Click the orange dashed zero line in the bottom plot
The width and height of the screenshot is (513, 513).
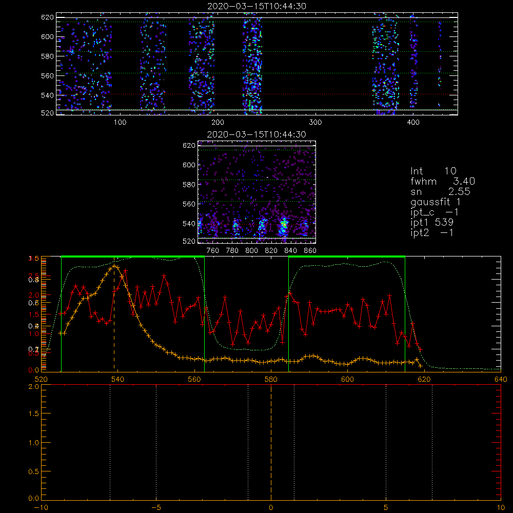tap(271, 442)
